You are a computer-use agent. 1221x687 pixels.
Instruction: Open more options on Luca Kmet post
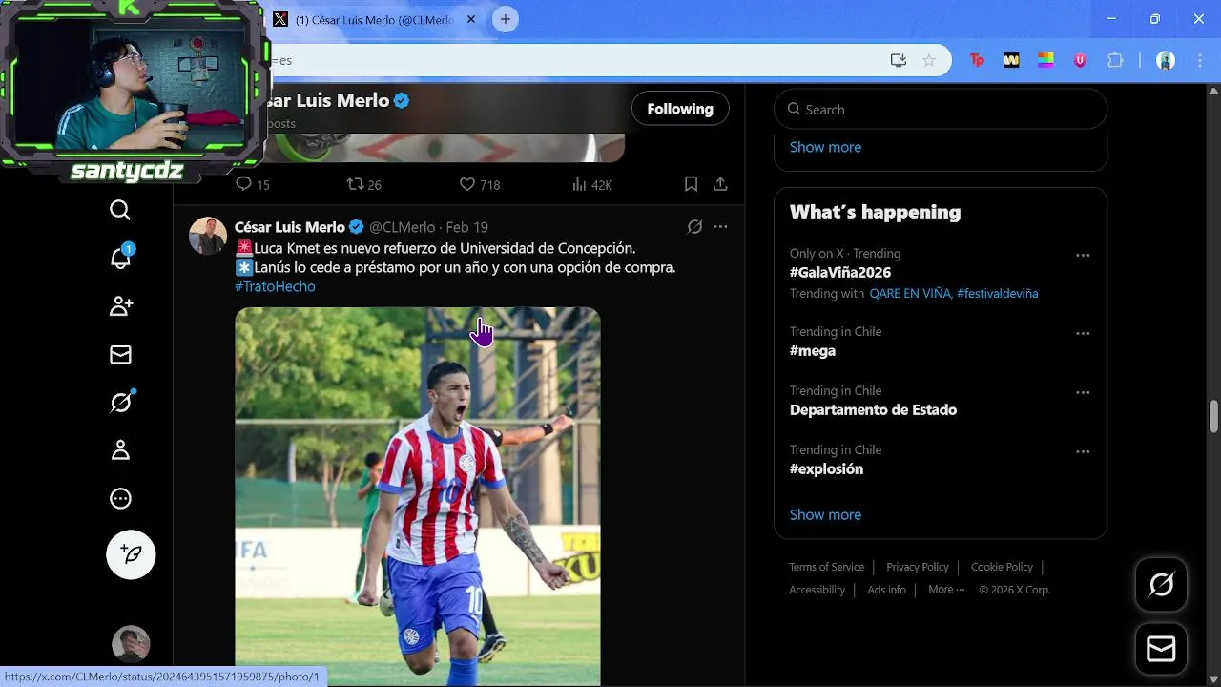point(720,227)
